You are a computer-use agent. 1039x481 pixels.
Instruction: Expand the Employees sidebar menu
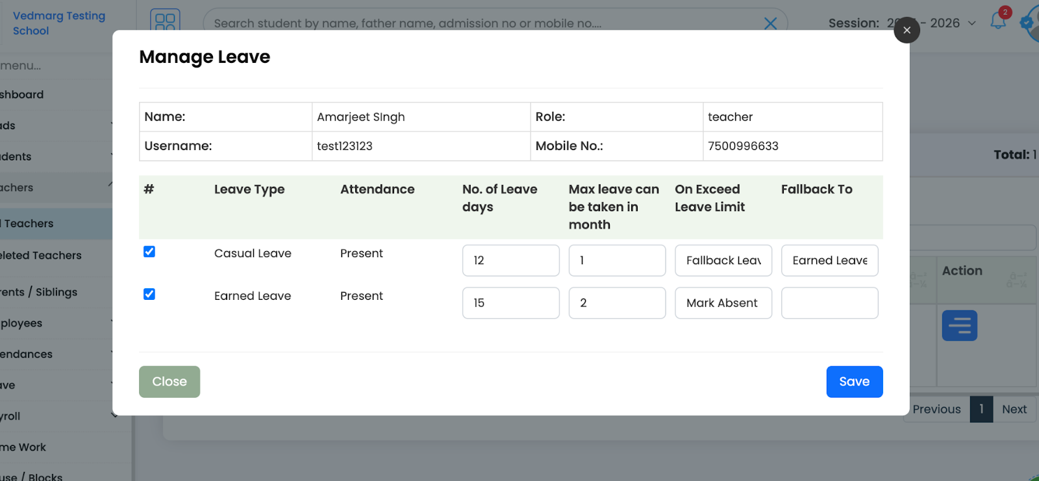coord(56,323)
